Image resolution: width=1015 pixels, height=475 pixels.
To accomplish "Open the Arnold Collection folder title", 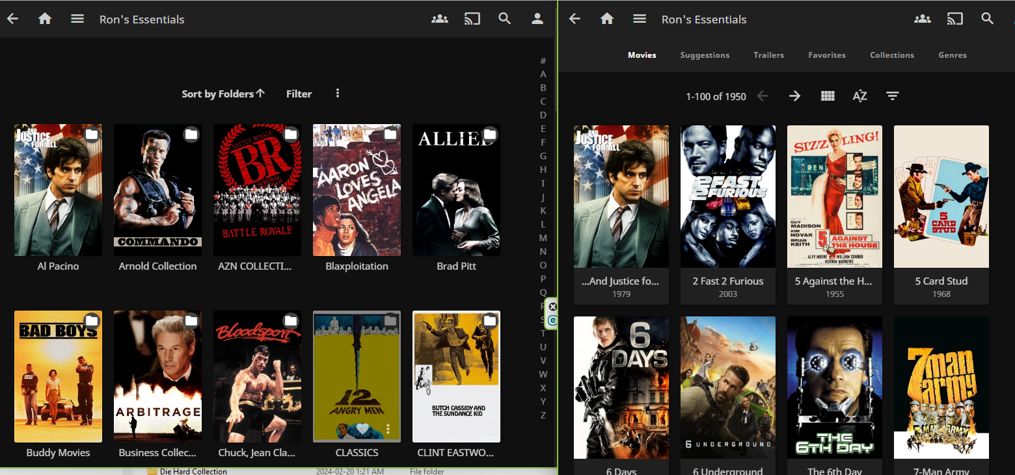I will pyautogui.click(x=157, y=266).
